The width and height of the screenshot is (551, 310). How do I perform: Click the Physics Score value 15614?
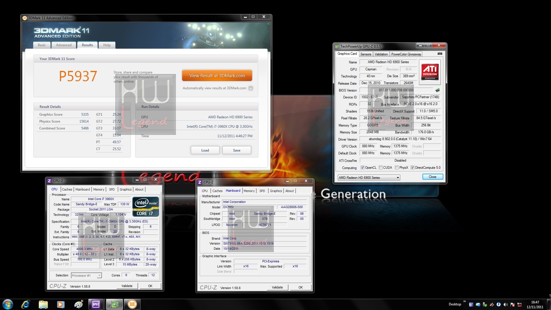point(84,121)
